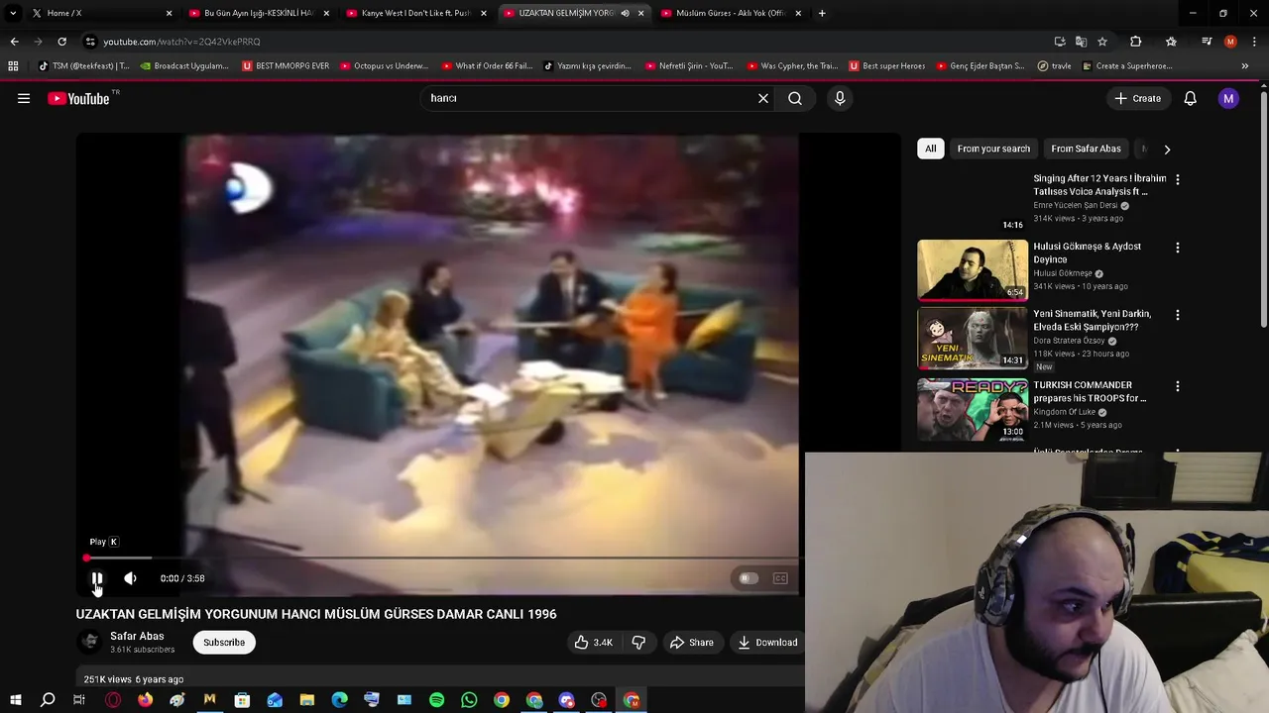This screenshot has width=1269, height=713.
Task: Share the video
Action: pyautogui.click(x=691, y=642)
